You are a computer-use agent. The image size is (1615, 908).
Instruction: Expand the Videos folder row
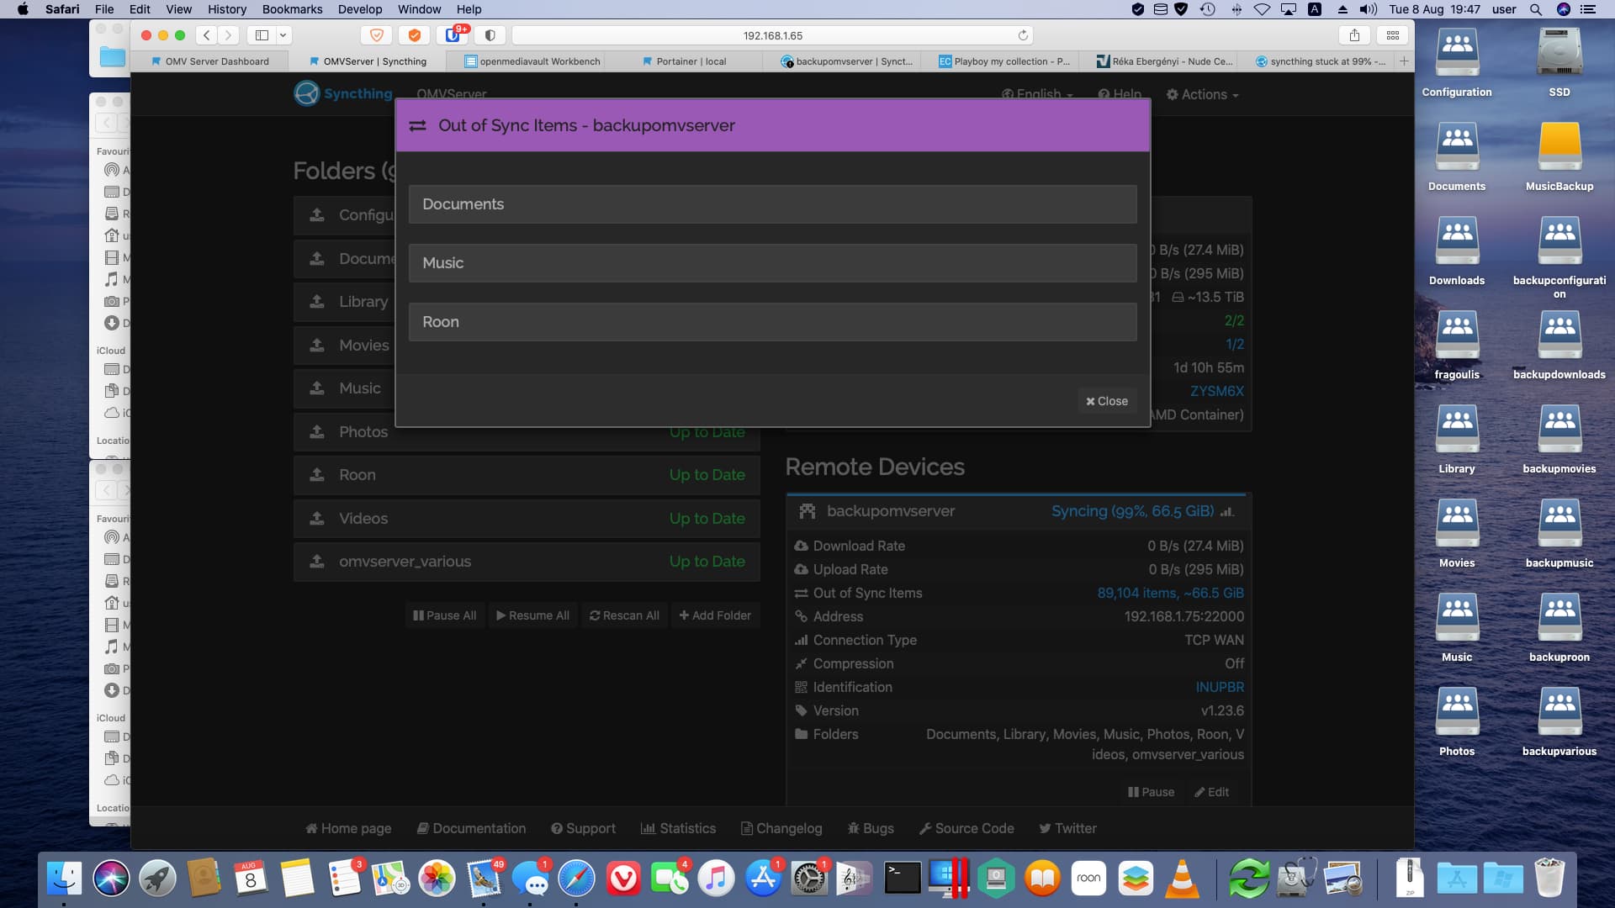click(527, 519)
